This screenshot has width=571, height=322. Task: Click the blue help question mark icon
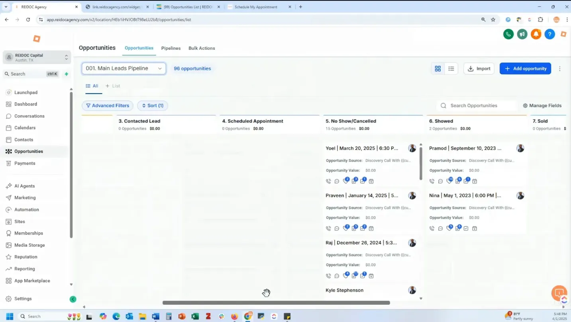point(550,34)
